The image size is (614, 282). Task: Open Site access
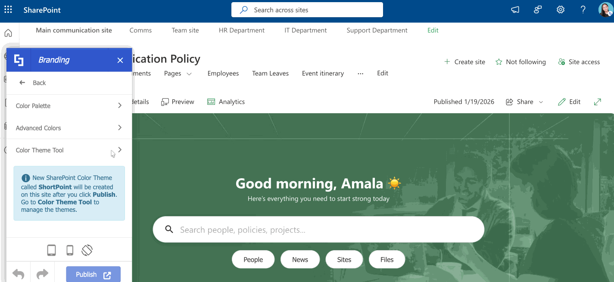[579, 62]
